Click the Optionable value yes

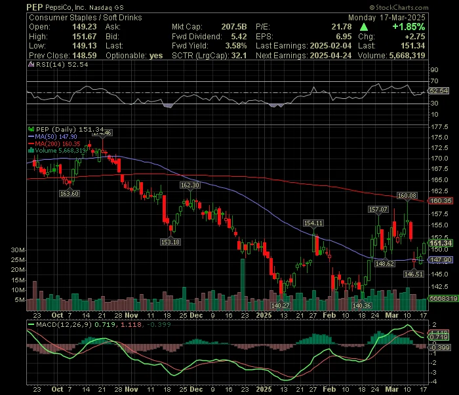tap(156, 56)
